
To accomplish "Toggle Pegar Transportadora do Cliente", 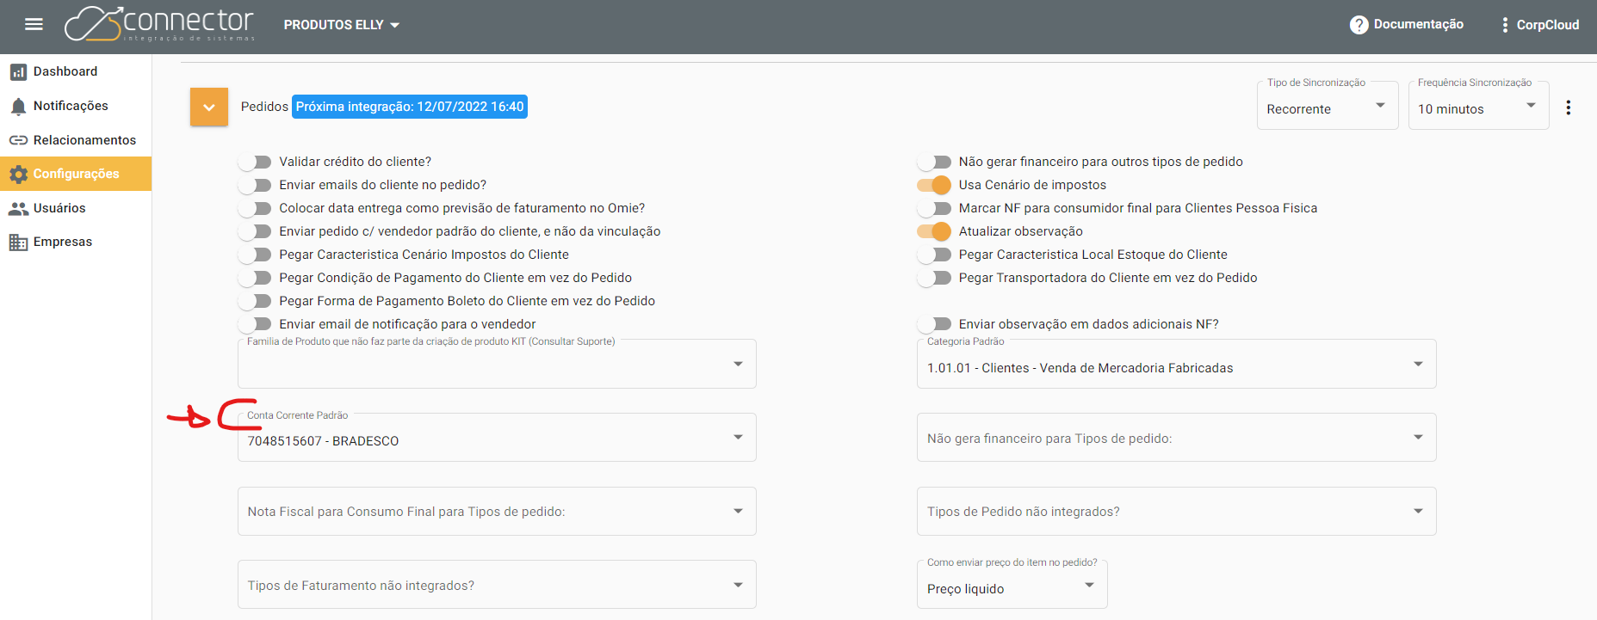I will [x=934, y=278].
